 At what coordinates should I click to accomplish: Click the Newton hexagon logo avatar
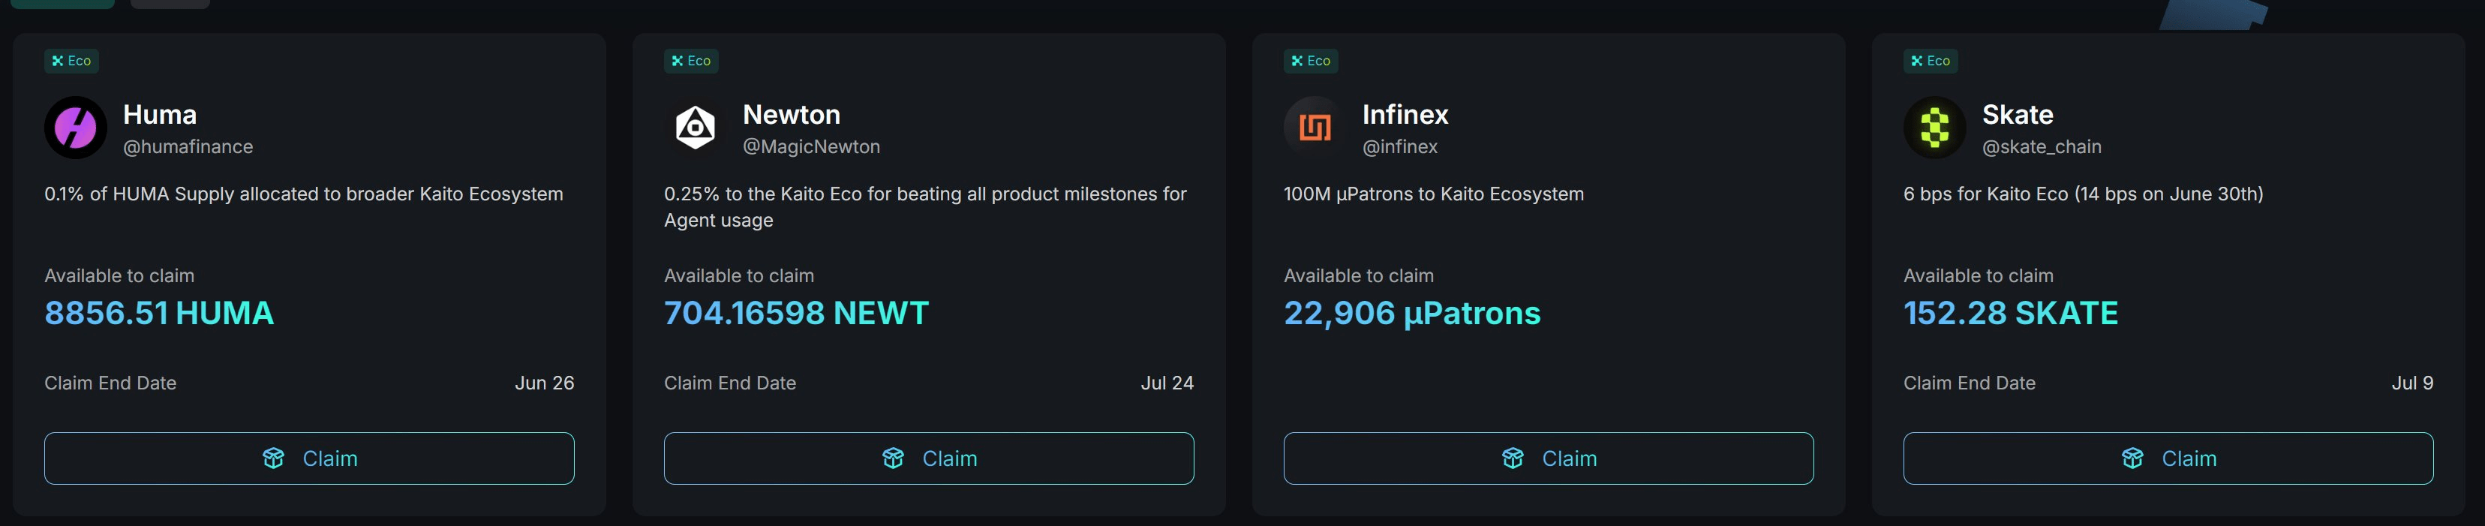point(695,128)
